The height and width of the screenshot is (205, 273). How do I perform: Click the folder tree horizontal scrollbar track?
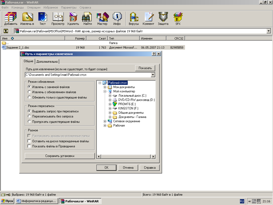tap(126, 156)
